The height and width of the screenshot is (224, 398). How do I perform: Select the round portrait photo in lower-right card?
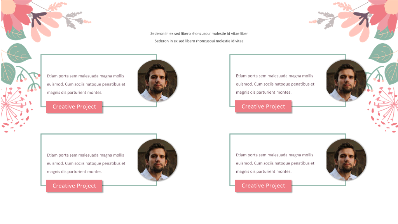346,160
